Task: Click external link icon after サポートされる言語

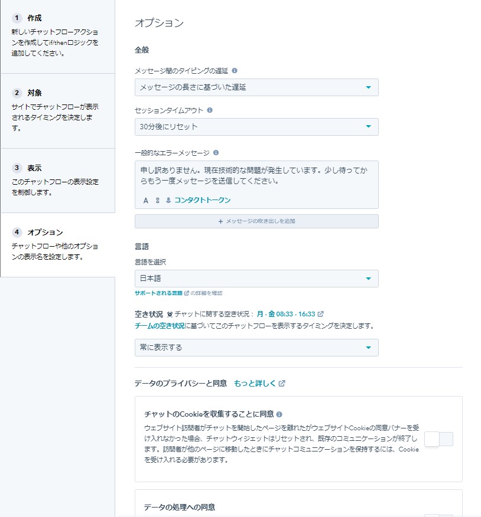Action: click(187, 293)
